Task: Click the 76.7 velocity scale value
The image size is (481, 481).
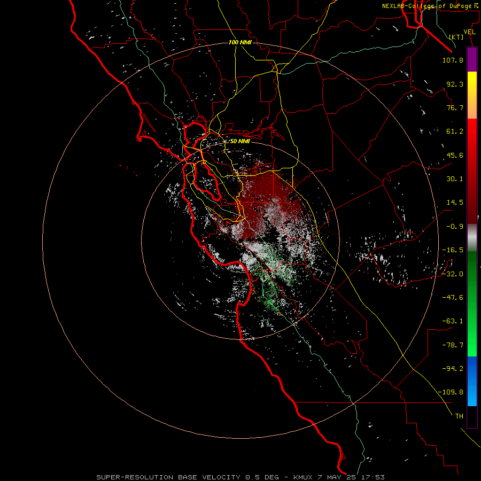Action: point(455,107)
